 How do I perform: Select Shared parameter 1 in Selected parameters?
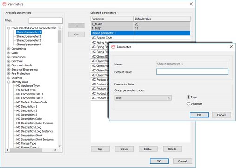140,33
